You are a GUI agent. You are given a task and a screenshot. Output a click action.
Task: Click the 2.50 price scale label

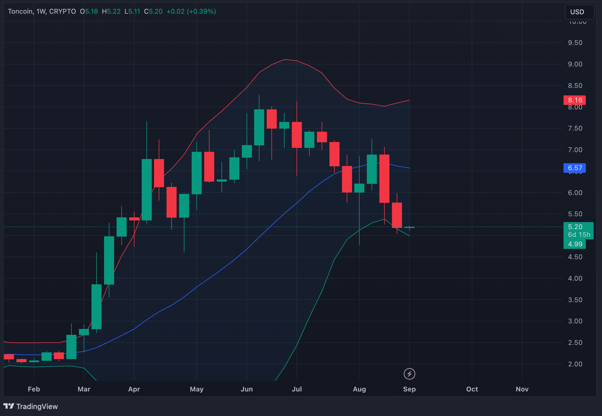point(575,343)
